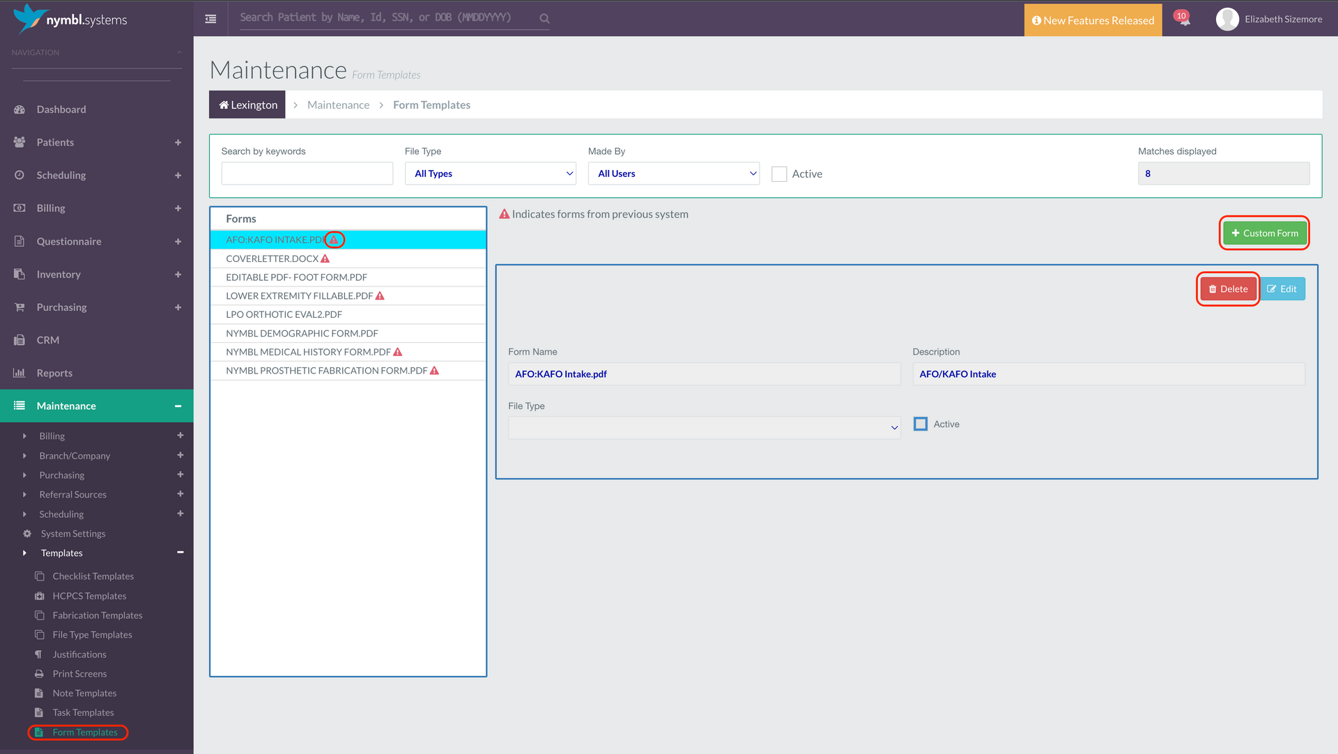
Task: Click the patient search bar
Action: click(x=389, y=18)
